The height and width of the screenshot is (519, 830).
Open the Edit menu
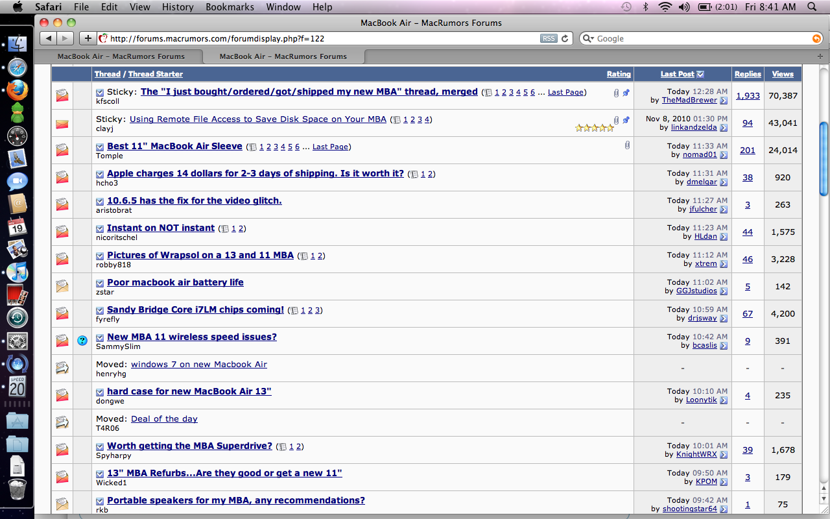point(110,7)
